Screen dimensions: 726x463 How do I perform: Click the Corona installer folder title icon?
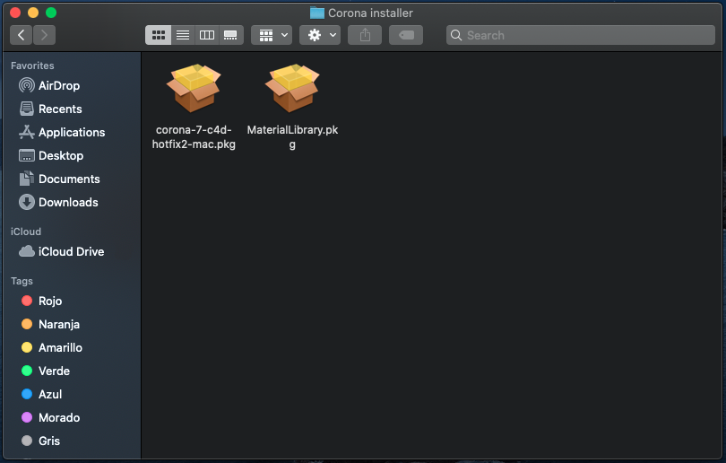pos(317,13)
